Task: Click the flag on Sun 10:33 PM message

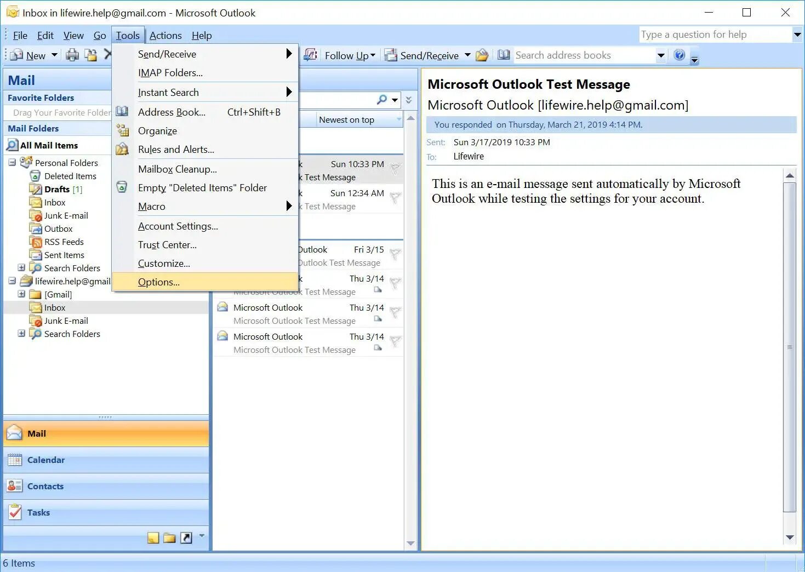Action: click(x=395, y=169)
